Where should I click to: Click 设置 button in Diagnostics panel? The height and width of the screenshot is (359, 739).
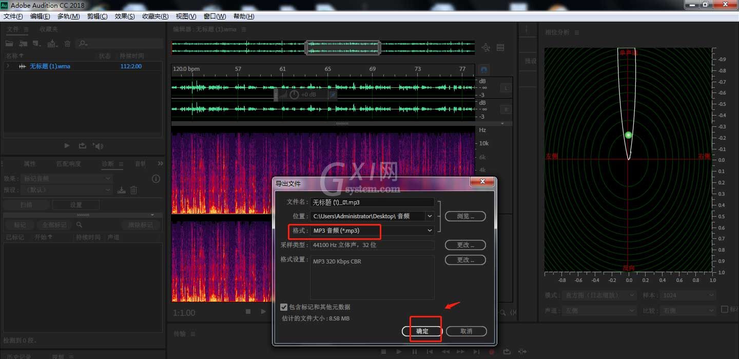coord(76,204)
